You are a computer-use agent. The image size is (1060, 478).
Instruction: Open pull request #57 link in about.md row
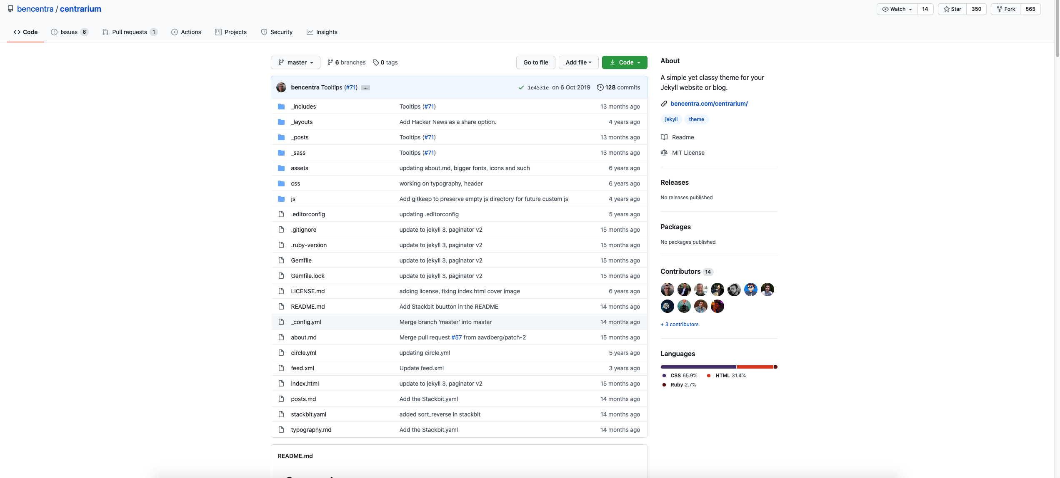click(x=457, y=337)
